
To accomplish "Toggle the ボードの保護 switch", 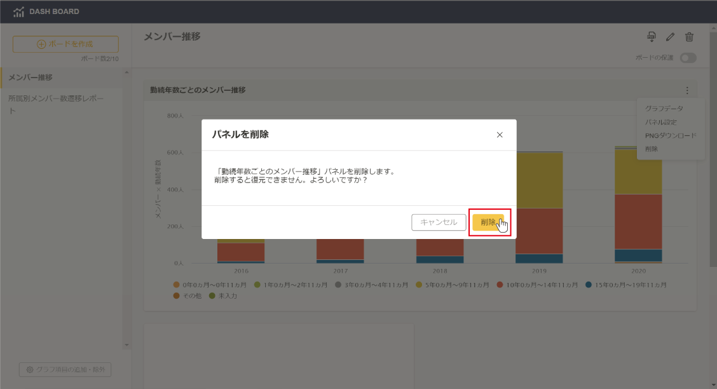I will click(x=688, y=58).
